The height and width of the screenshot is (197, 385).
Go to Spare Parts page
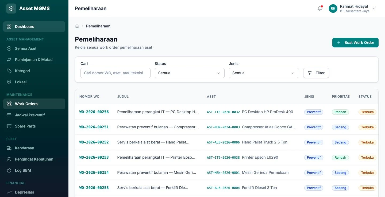[x=34, y=126]
